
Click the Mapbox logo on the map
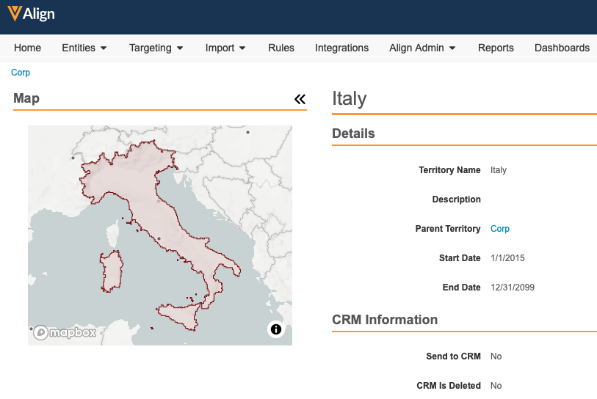pyautogui.click(x=65, y=332)
